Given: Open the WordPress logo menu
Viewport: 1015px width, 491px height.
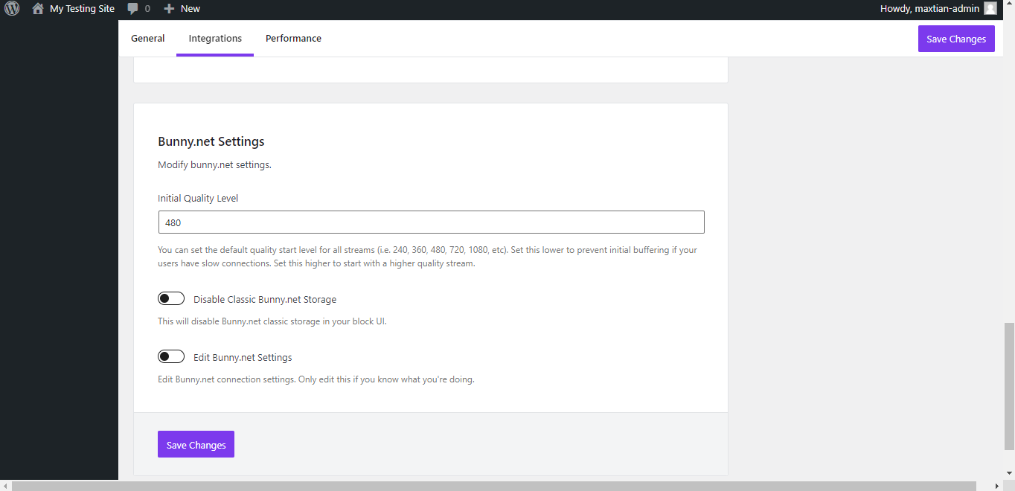Looking at the screenshot, I should 12,9.
